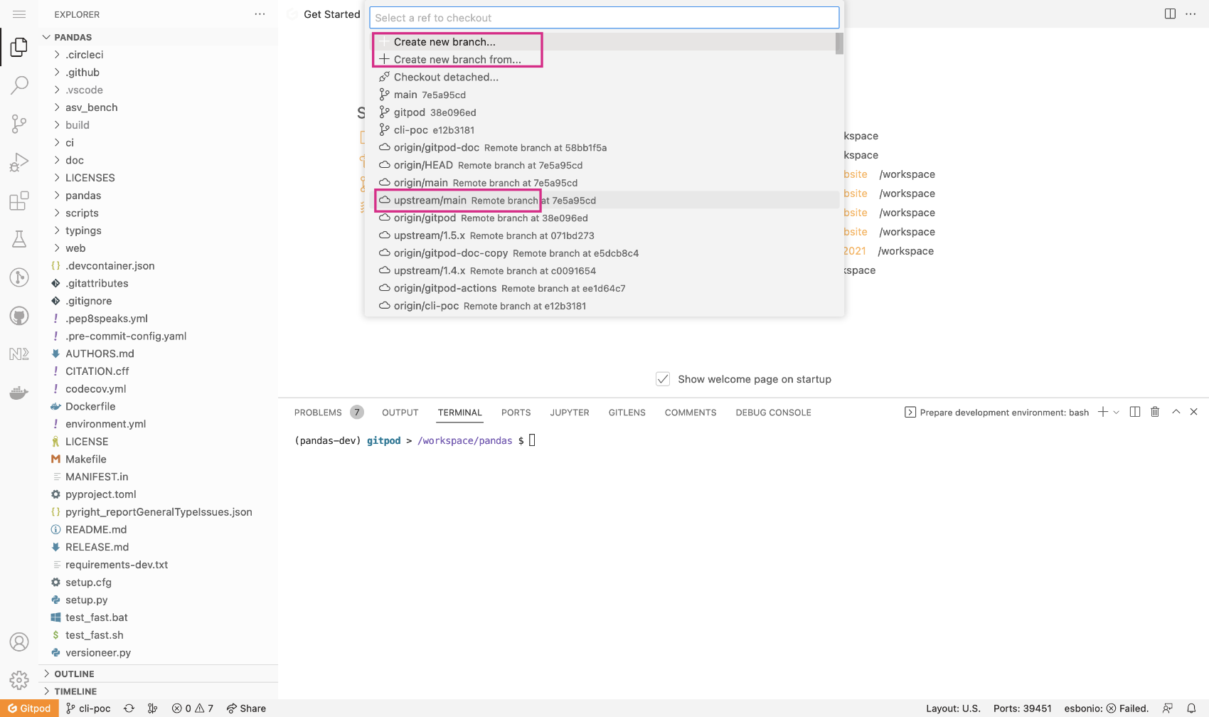Click the Select a ref to checkout field
Screen dimensions: 1209x717
[x=604, y=17]
